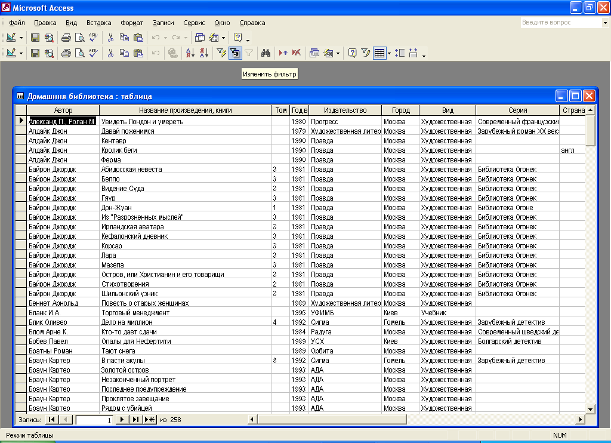The height and width of the screenshot is (443, 611).
Task: Run spelling check from the top toolbar
Action: pyautogui.click(x=94, y=38)
